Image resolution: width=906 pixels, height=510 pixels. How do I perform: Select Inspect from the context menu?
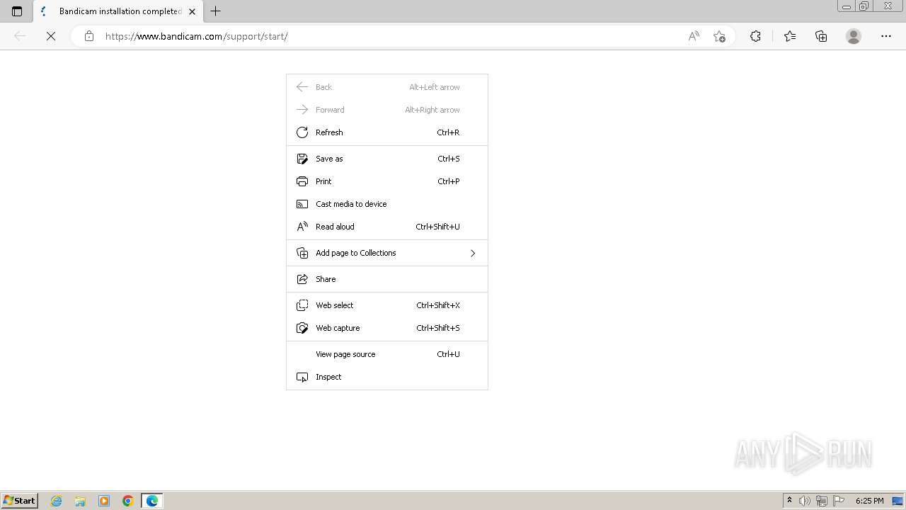click(387, 377)
